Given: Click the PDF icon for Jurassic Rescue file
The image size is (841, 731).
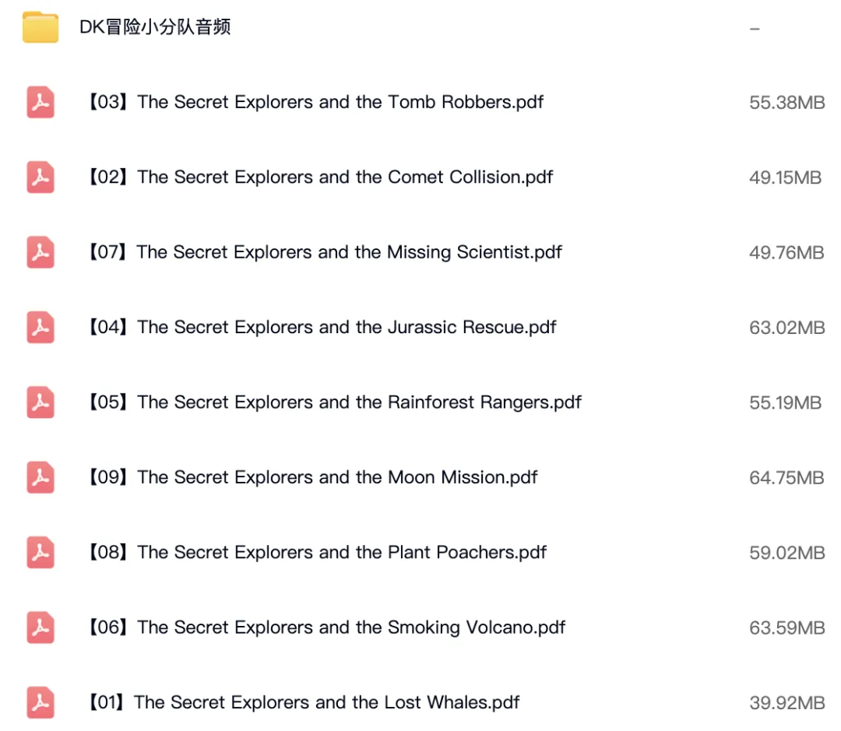Looking at the screenshot, I should coord(40,327).
